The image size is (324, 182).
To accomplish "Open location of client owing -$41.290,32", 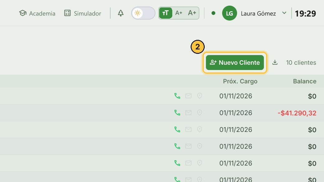I will coord(199,113).
